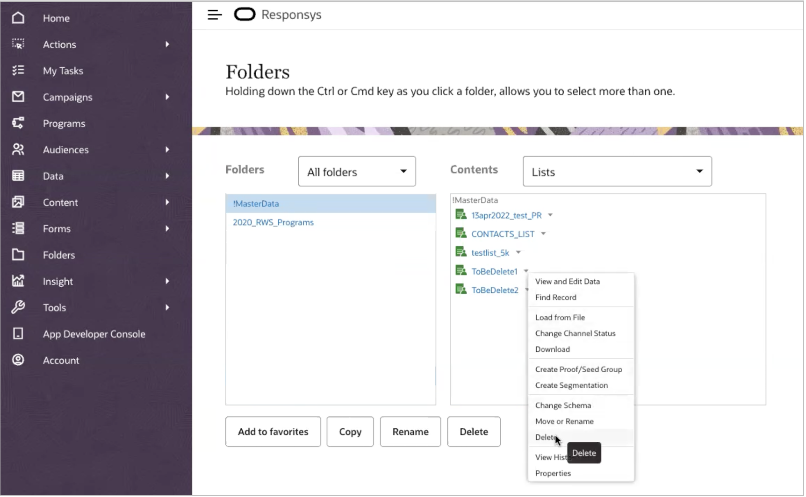Select the 2020_RWS_Programs folder
The height and width of the screenshot is (497, 806).
pyautogui.click(x=273, y=222)
